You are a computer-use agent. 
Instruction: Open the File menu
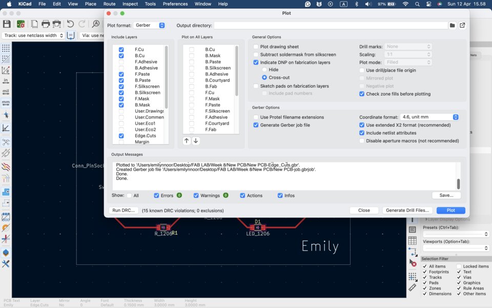click(x=42, y=4)
